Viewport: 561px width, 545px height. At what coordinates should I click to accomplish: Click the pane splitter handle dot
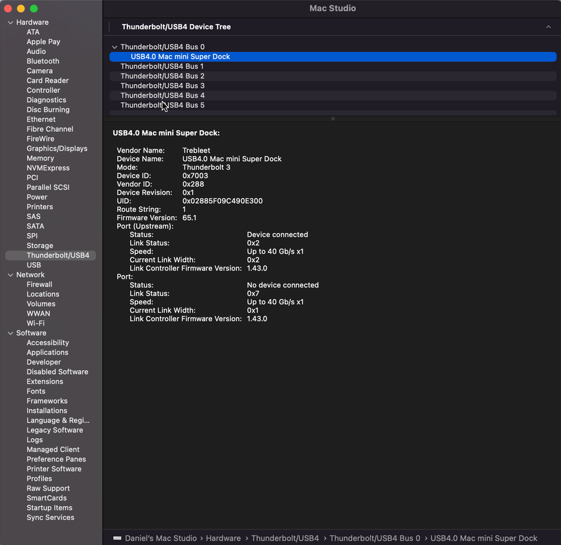coord(333,119)
